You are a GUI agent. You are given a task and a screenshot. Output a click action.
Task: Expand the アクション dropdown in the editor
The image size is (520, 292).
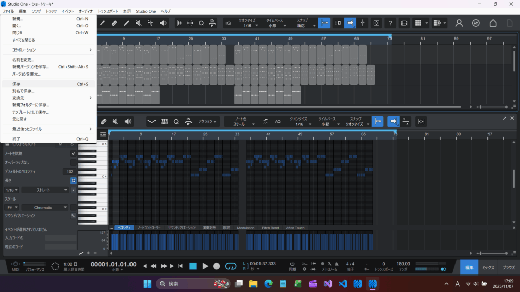click(208, 122)
